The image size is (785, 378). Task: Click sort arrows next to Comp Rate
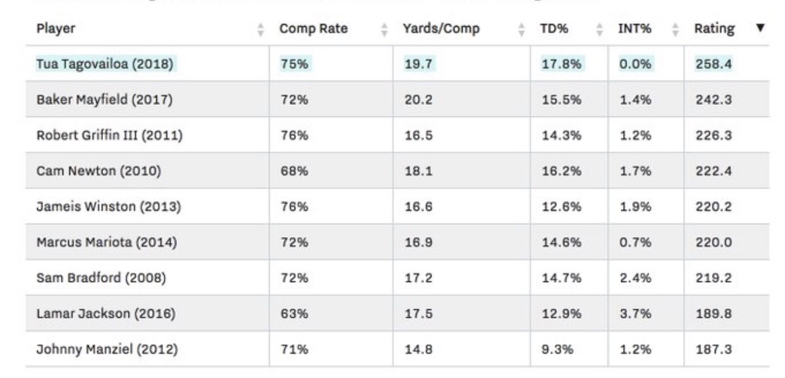[x=384, y=29]
